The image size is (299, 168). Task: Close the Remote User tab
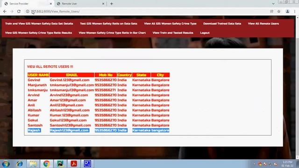click(103, 4)
